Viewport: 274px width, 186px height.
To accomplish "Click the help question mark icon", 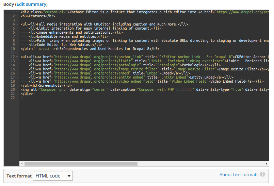I will 262,174.
